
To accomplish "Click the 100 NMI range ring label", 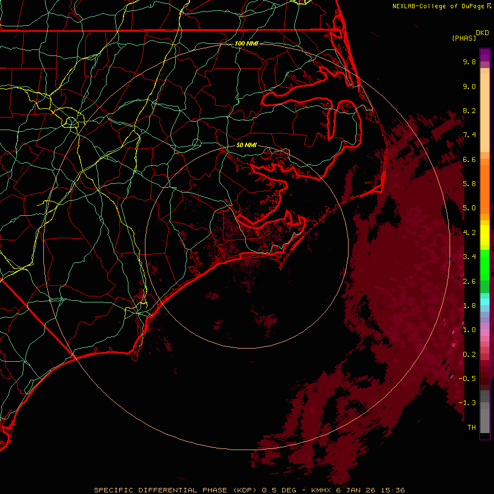I will (x=246, y=43).
